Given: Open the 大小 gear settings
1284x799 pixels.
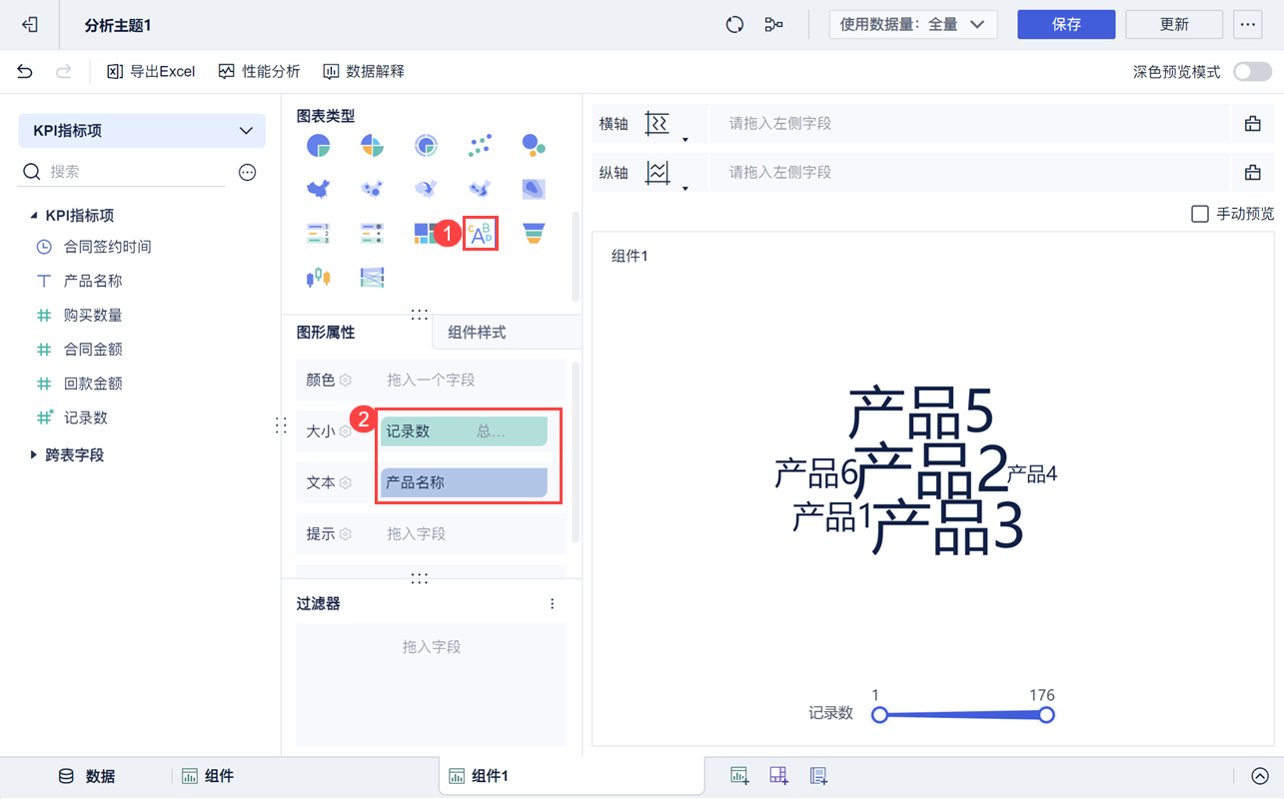Looking at the screenshot, I should (346, 431).
